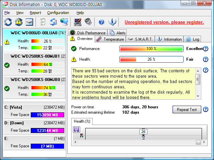214x160 pixels.
Task: Click the hard disk drive toolbar icon
Action: click(x=29, y=22)
